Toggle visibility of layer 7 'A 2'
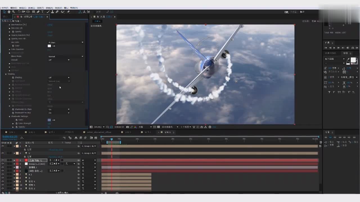Image resolution: width=360 pixels, height=202 pixels. click(3, 174)
